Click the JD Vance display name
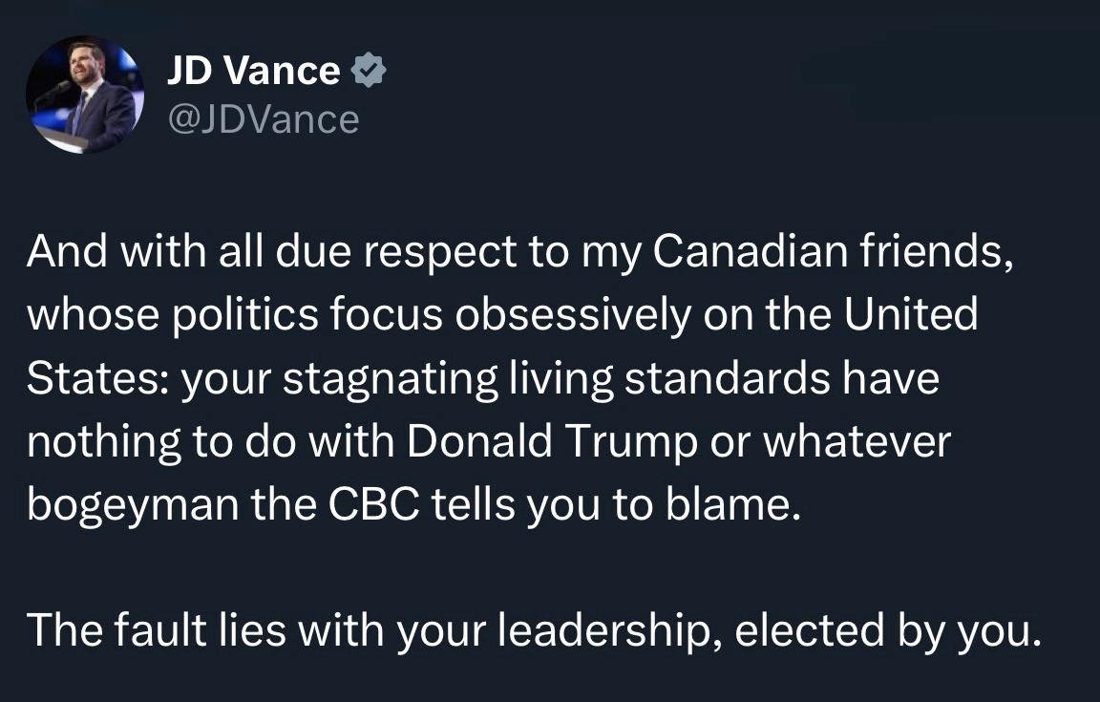Screen dimensions: 1100x702 [x=253, y=71]
